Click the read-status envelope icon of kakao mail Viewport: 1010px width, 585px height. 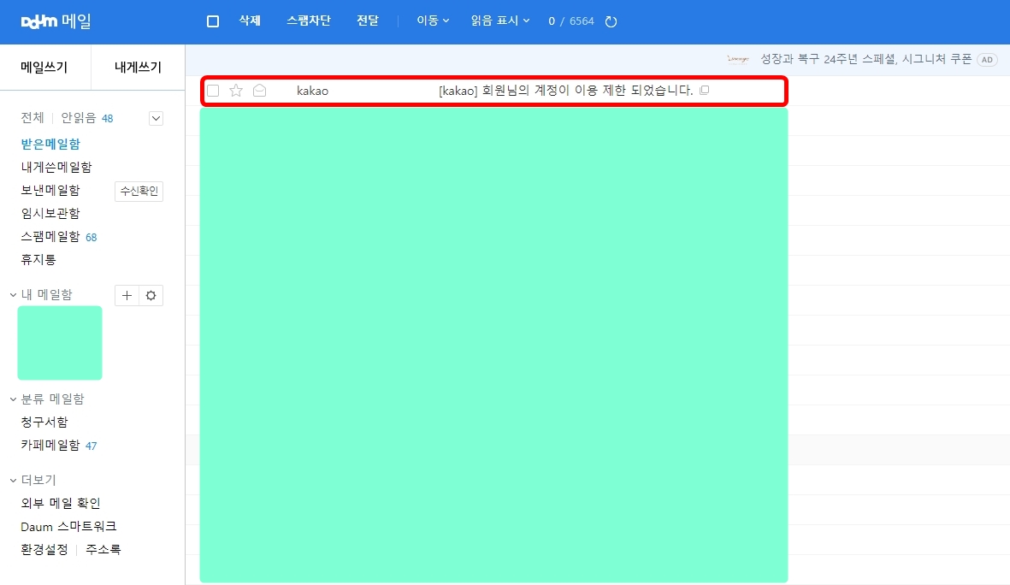coord(260,90)
